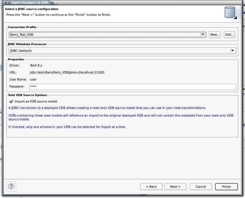Click Finish to complete the import

[227, 187]
